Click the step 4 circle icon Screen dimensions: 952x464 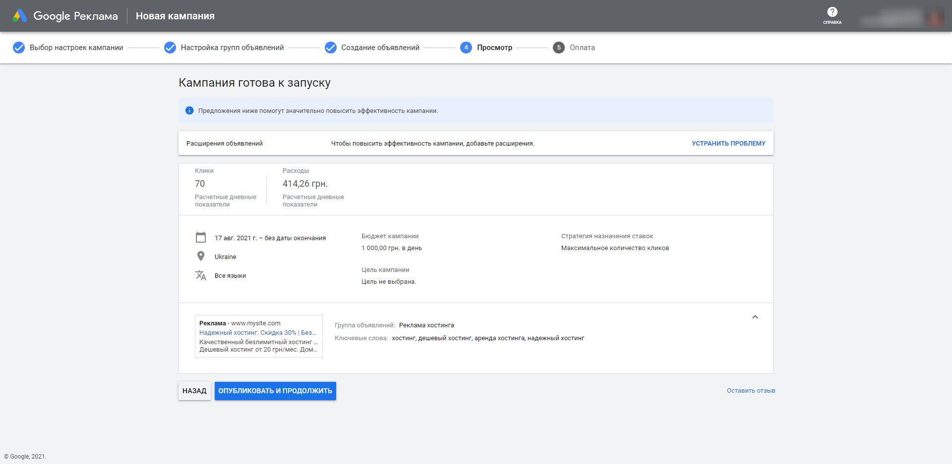[466, 48]
